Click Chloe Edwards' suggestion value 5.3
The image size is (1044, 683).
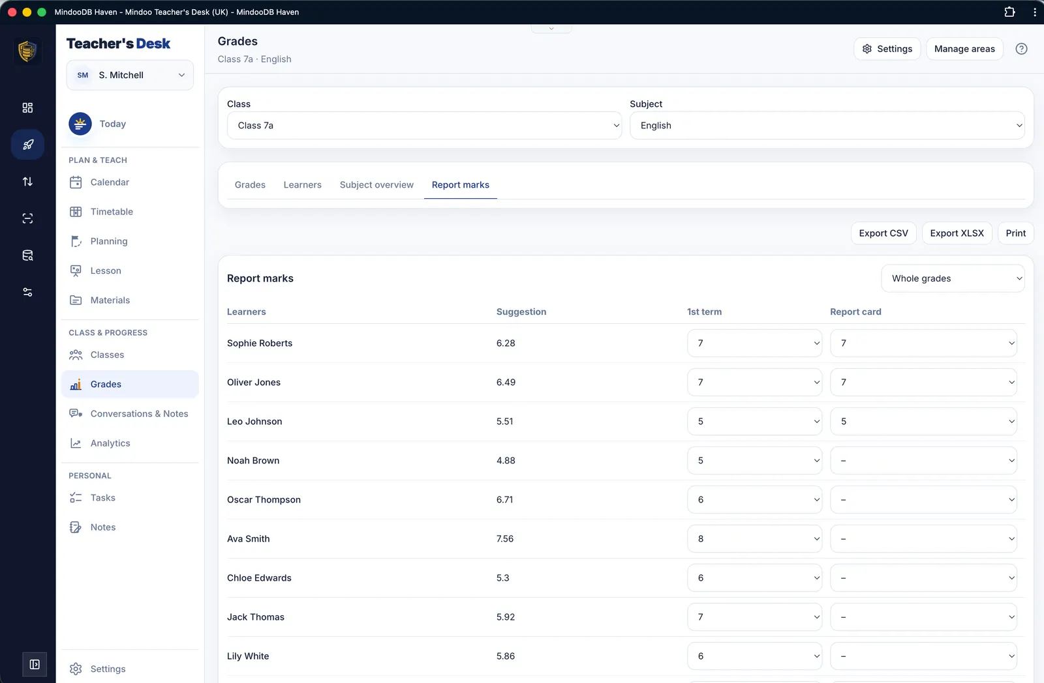[503, 578]
